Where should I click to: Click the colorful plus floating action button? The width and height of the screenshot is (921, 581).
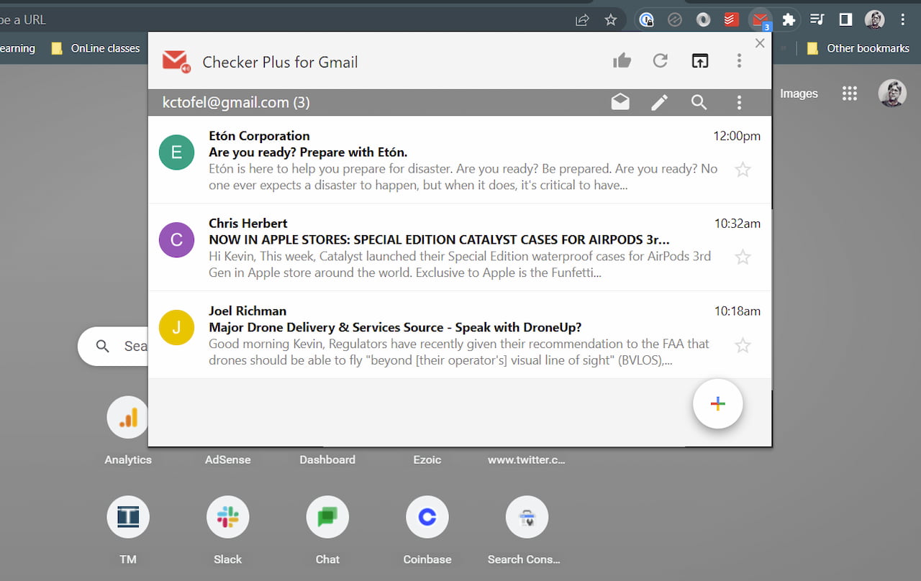coord(717,403)
